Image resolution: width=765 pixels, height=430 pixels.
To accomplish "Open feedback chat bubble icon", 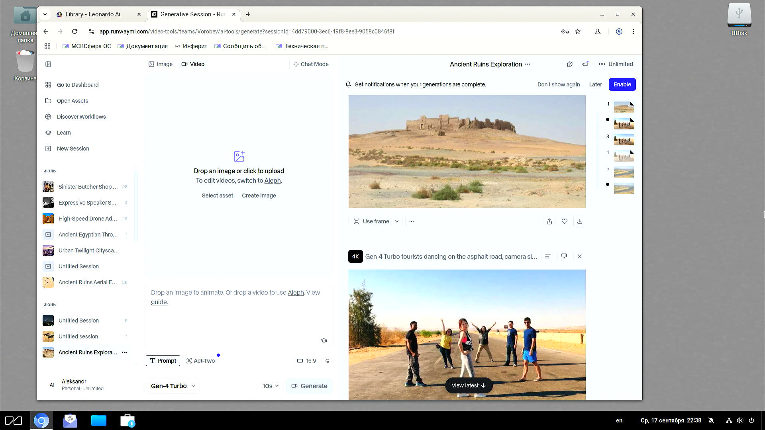I will click(x=569, y=64).
